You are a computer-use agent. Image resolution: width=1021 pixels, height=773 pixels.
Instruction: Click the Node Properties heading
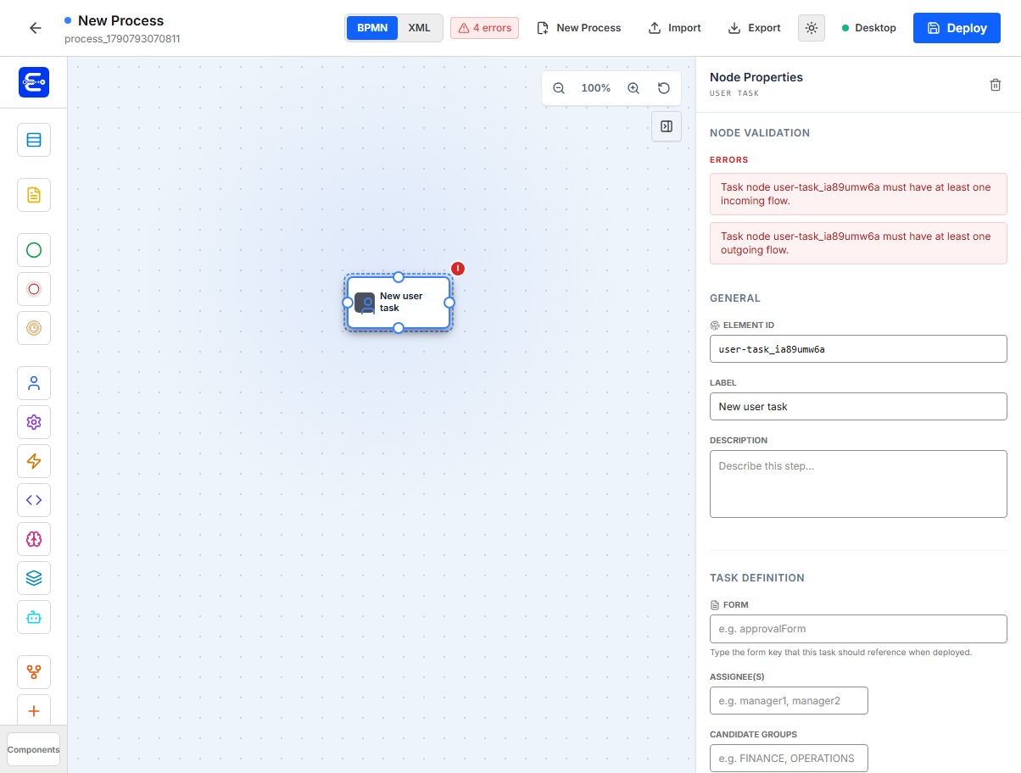[756, 77]
